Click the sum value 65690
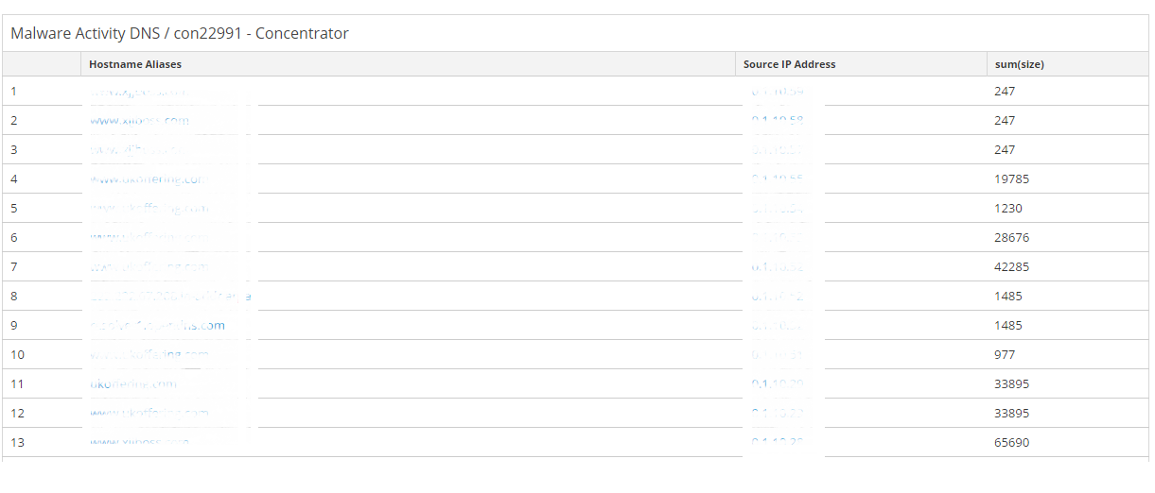The image size is (1155, 493). point(1011,443)
